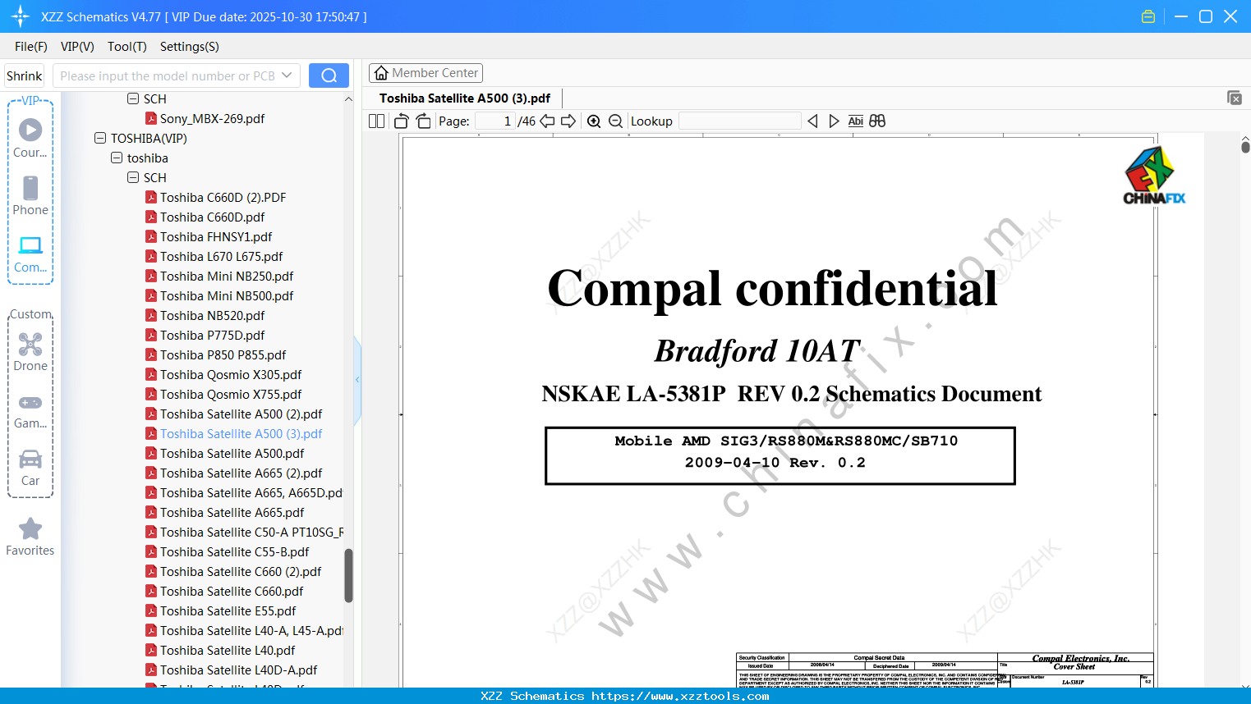
Task: Open Toshiba Mini NB250.pdf
Action: click(227, 276)
